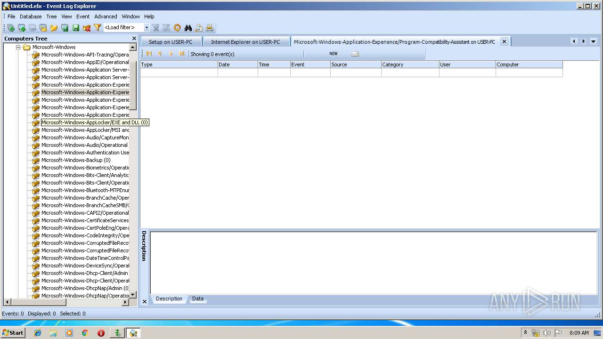Launch Internet Explorer from taskbar

pos(38,333)
